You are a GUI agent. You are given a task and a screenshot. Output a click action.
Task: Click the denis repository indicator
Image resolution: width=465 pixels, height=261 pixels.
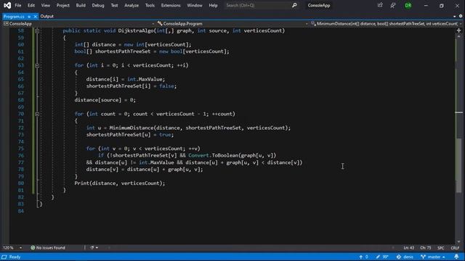pyautogui.click(x=405, y=257)
